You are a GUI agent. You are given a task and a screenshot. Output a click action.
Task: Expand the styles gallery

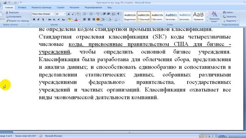click(207, 20)
